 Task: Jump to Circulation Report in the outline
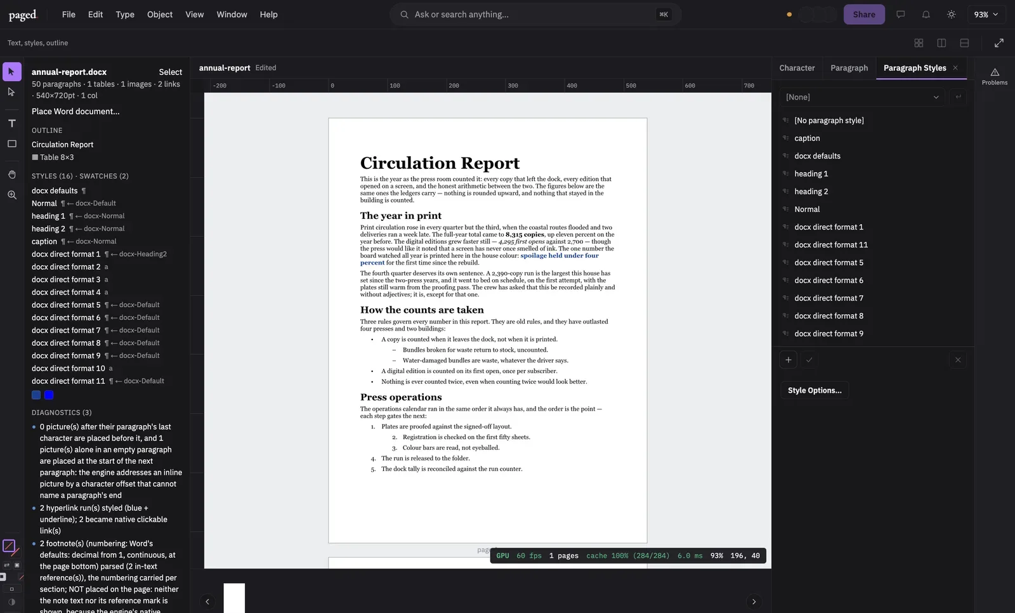[62, 145]
